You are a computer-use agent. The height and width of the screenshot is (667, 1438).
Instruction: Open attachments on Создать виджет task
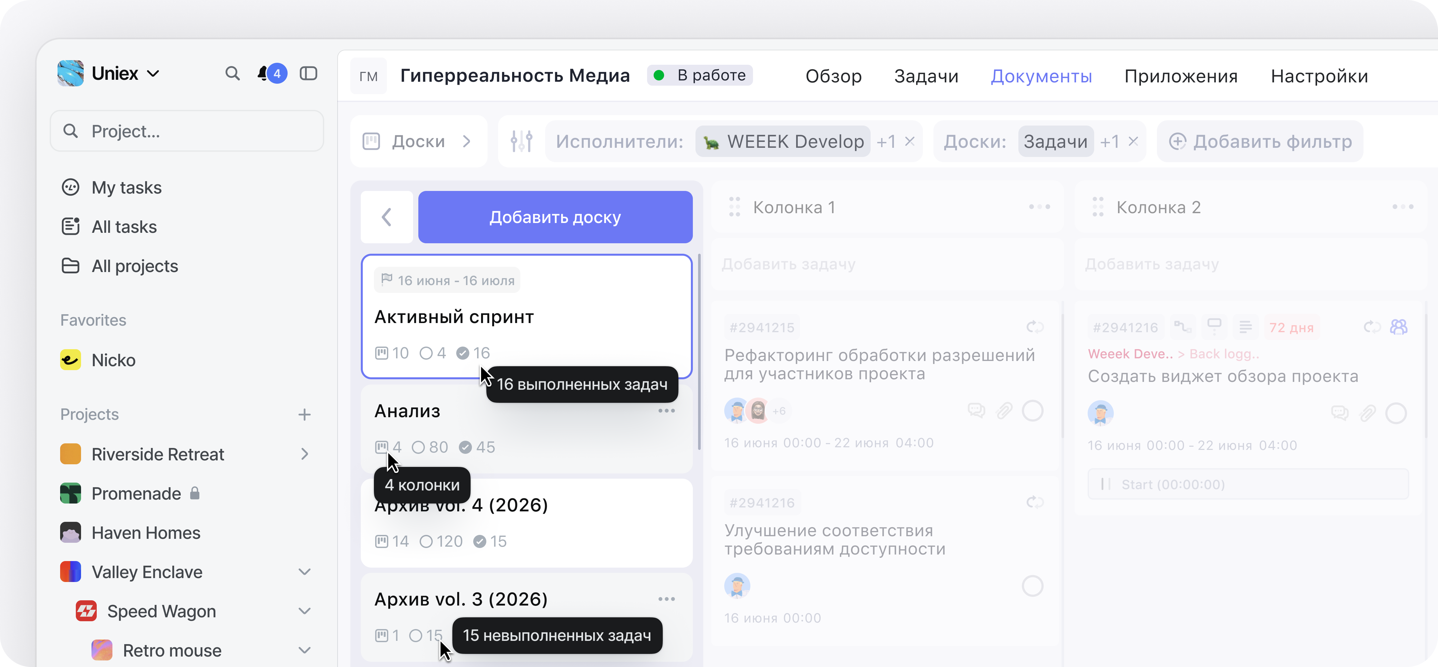pyautogui.click(x=1368, y=413)
